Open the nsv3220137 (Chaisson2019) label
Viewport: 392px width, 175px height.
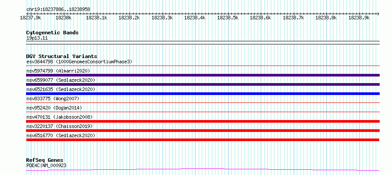(59, 126)
